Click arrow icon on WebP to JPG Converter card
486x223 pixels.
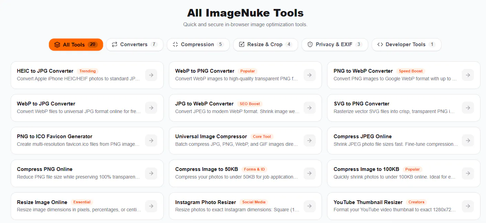151,108
